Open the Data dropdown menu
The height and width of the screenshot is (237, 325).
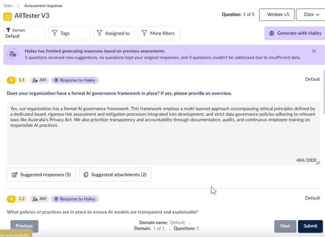[311, 15]
